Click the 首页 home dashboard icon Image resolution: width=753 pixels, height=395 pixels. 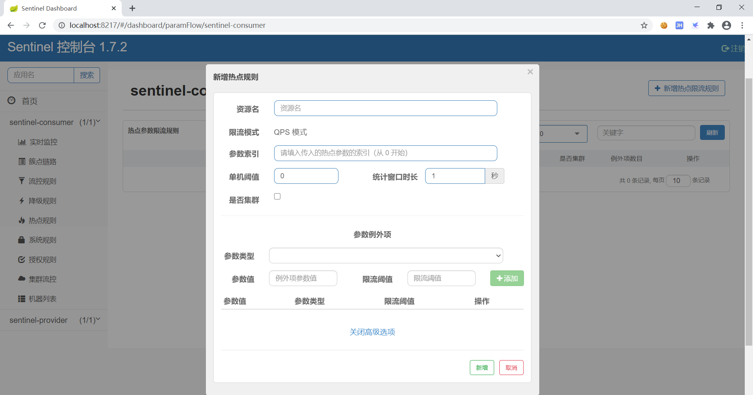(x=12, y=101)
